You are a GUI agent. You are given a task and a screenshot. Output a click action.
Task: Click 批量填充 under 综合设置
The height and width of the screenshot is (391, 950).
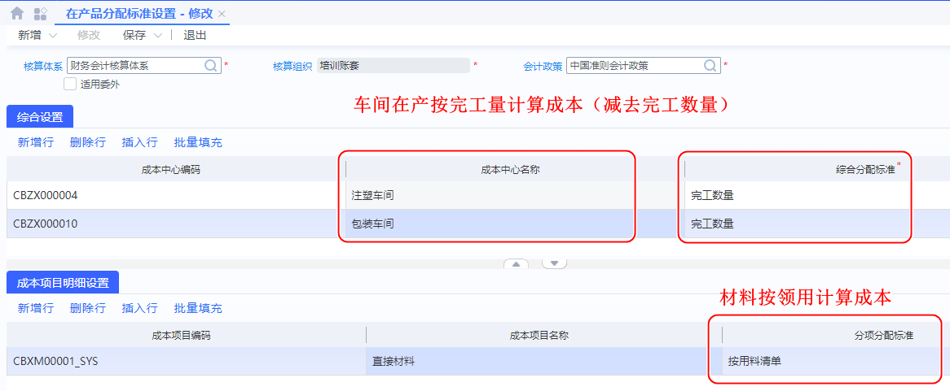tap(198, 142)
